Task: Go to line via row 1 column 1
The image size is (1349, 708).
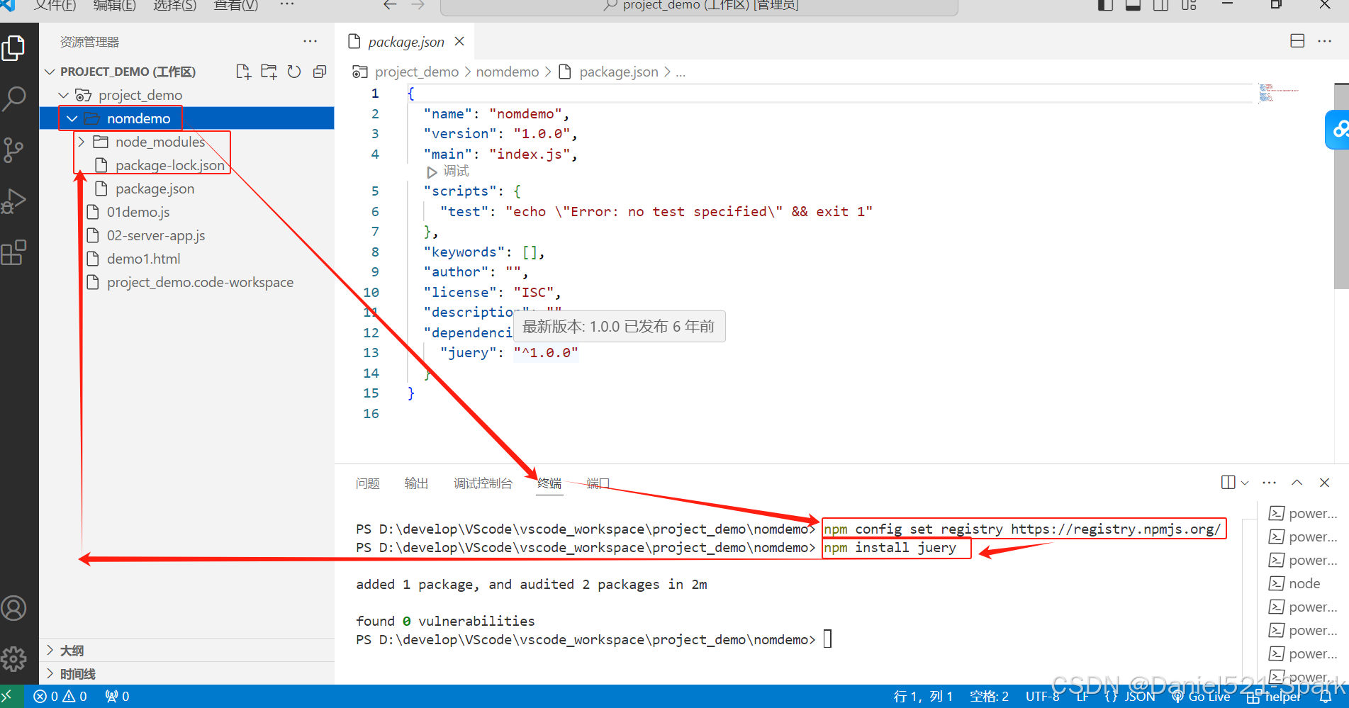Action: (923, 696)
